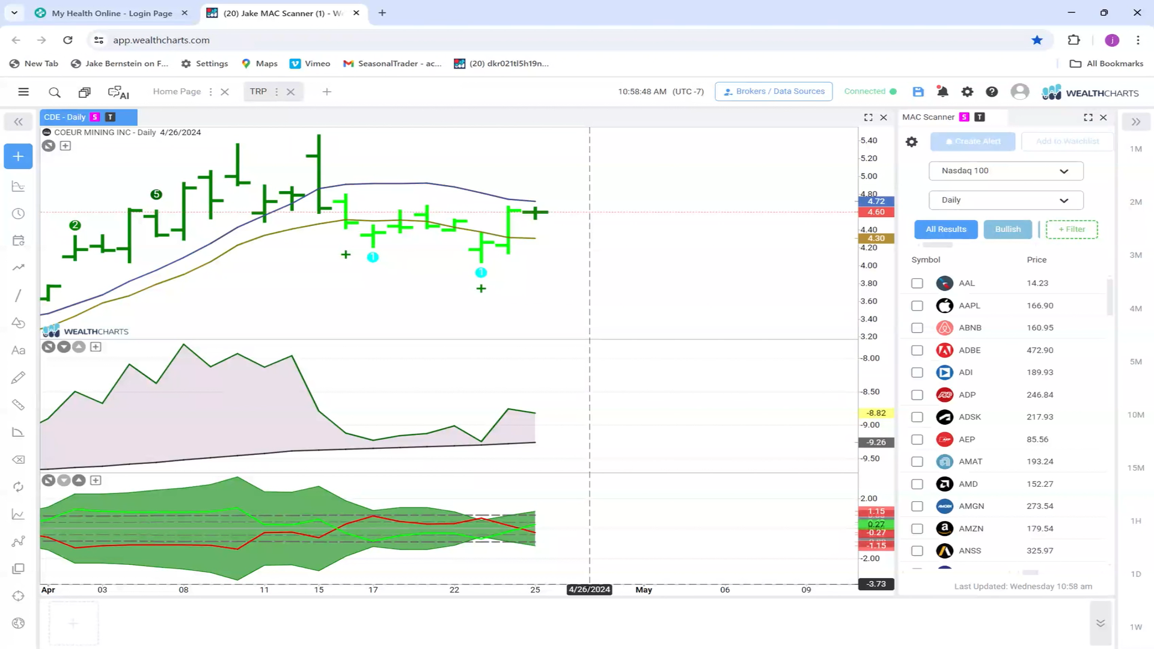
Task: Filter scanner by Bullish
Action: pyautogui.click(x=1008, y=230)
